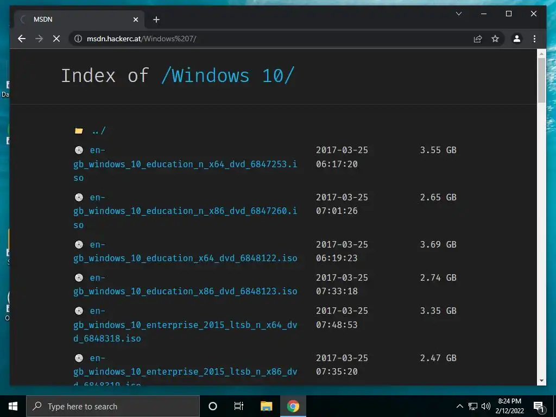Open the parent directory ../ link
Screen dimensions: 556x417
coord(99,131)
